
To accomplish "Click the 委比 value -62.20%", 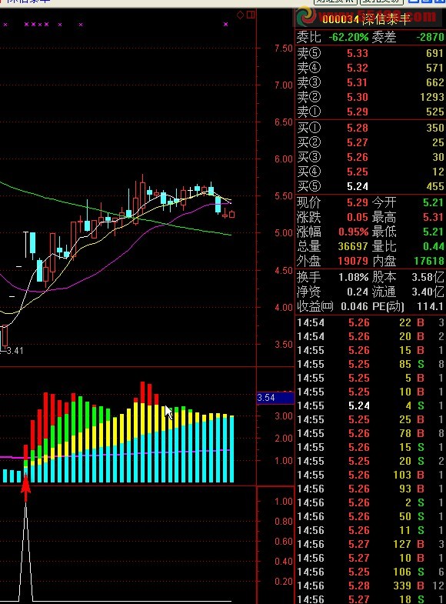I will pyautogui.click(x=348, y=38).
